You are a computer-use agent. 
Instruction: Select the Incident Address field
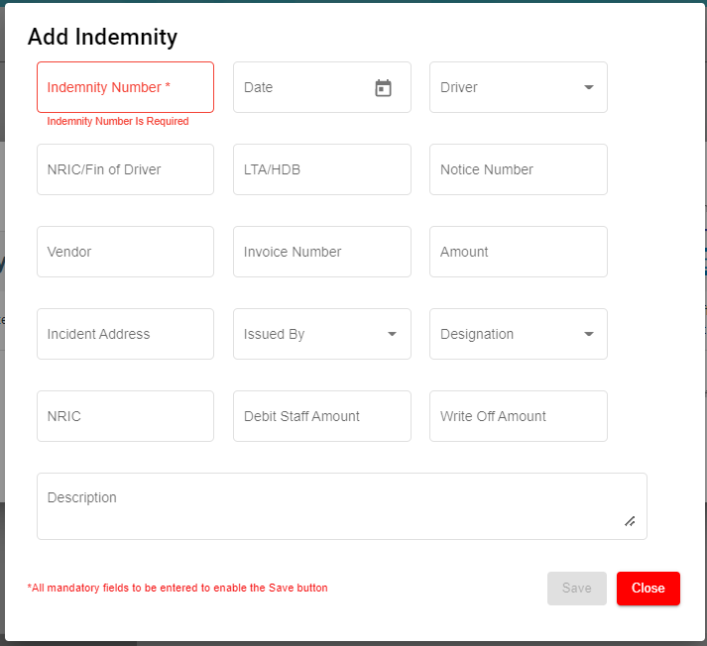[x=125, y=334]
